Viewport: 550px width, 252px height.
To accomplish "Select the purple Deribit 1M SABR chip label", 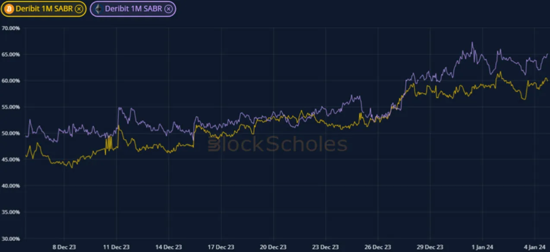I will [134, 9].
